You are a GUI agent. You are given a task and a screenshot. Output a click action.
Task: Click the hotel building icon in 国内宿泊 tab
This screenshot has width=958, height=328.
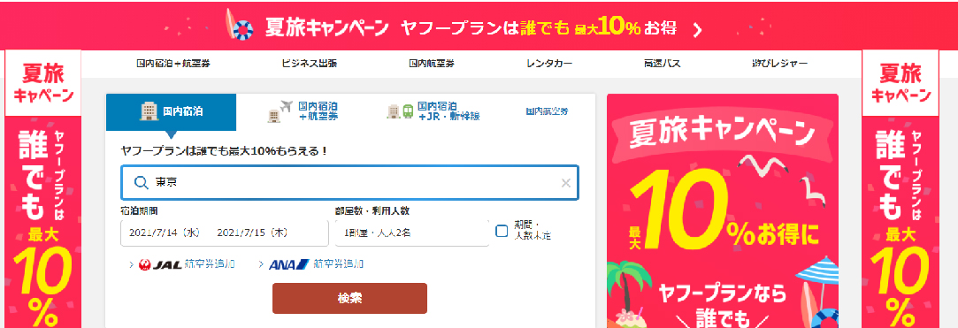click(x=149, y=111)
